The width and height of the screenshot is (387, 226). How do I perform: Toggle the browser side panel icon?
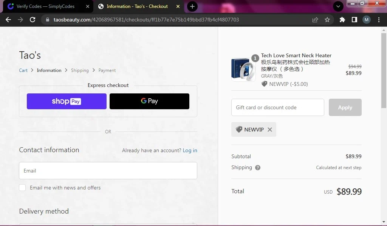pos(354,20)
